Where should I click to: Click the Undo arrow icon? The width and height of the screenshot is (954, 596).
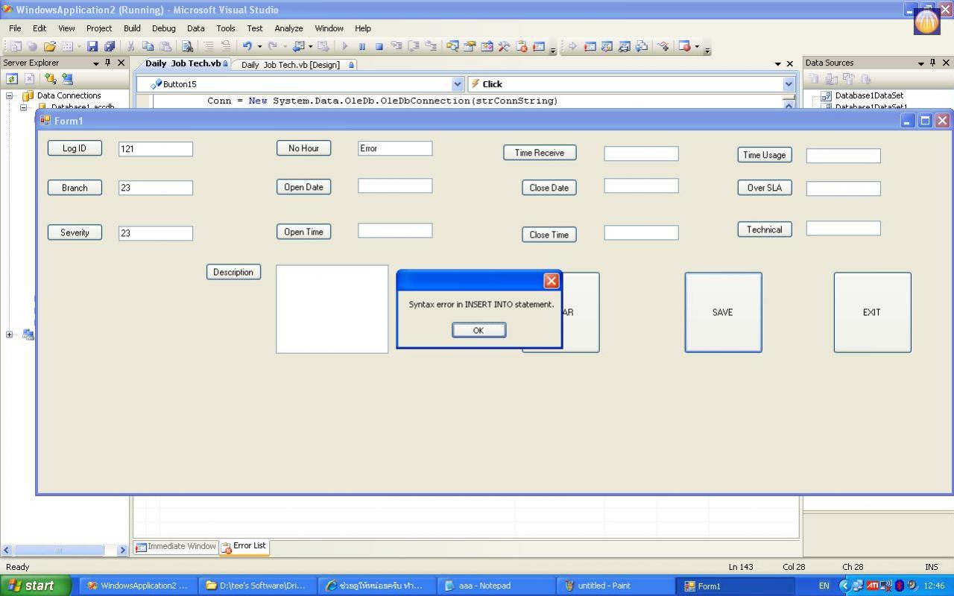click(247, 46)
